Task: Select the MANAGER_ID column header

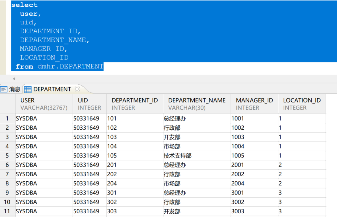Action: tap(255, 104)
